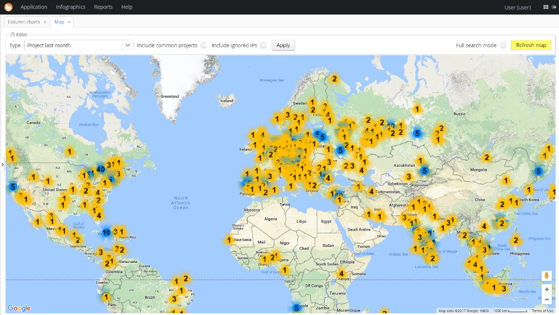
Task: Click the logout arrow icon
Action: (x=554, y=7)
